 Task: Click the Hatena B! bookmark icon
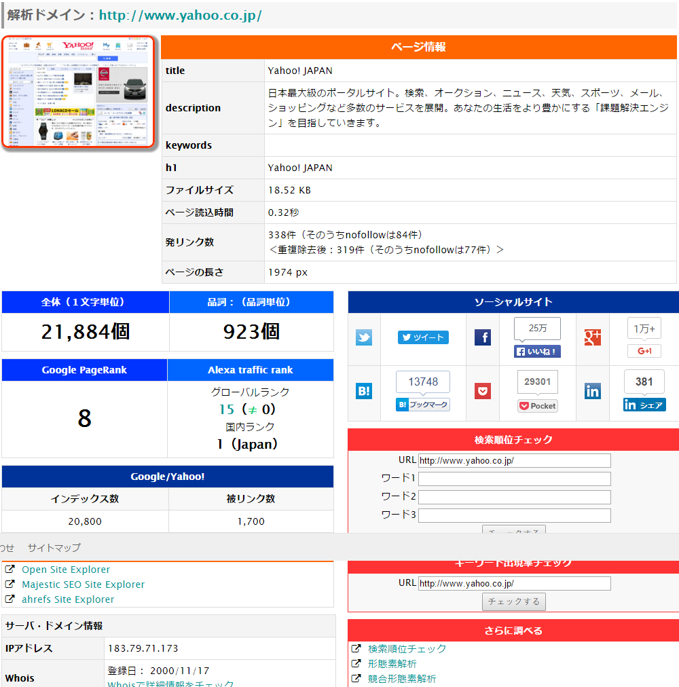[x=364, y=391]
